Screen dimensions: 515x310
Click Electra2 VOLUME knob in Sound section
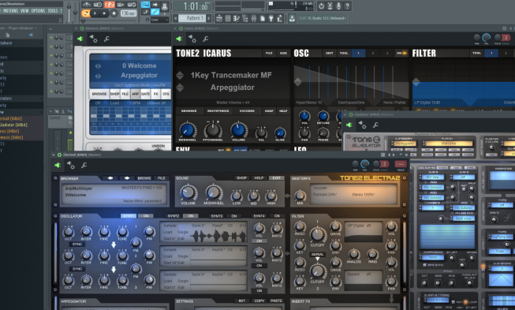[x=188, y=192]
